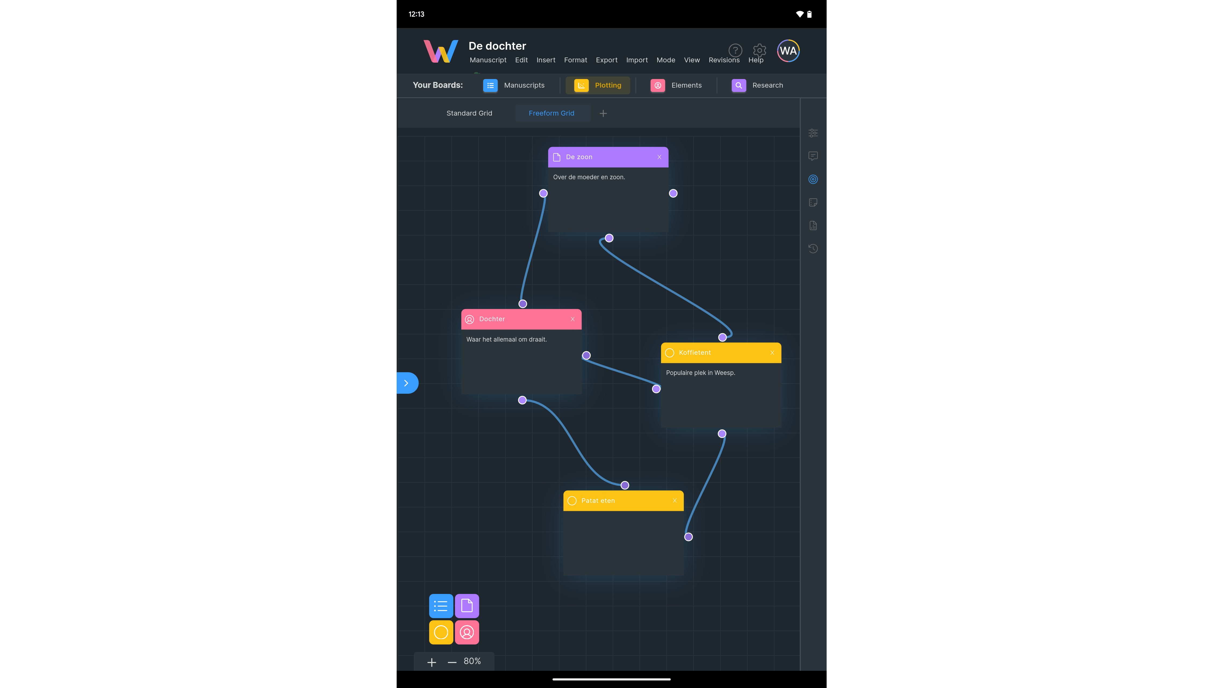This screenshot has height=688, width=1223.
Task: Zoom in the canvas with plus button
Action: coord(432,662)
